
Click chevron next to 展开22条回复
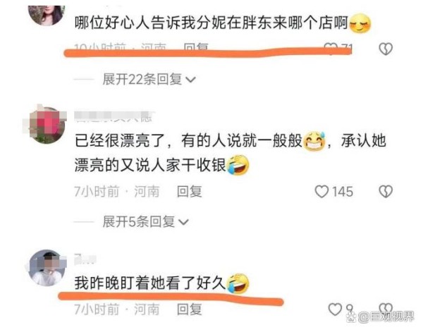click(x=191, y=80)
